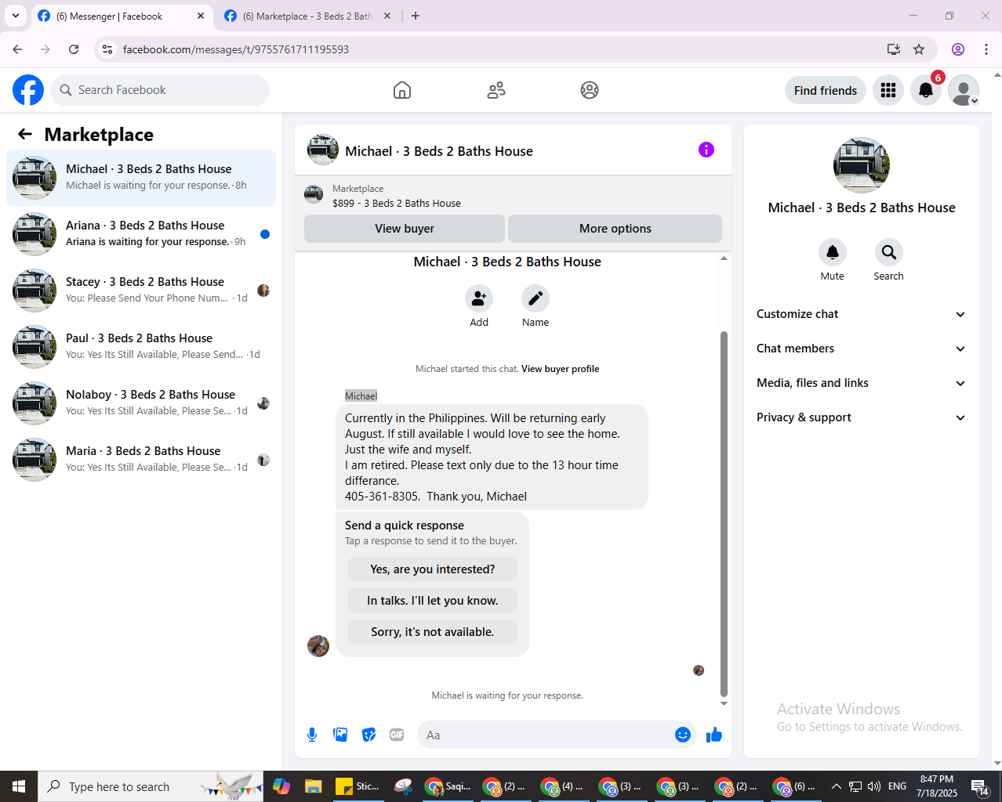Screen dimensions: 1002x802
Task: Close the Marketplace browser tab
Action: pos(387,16)
